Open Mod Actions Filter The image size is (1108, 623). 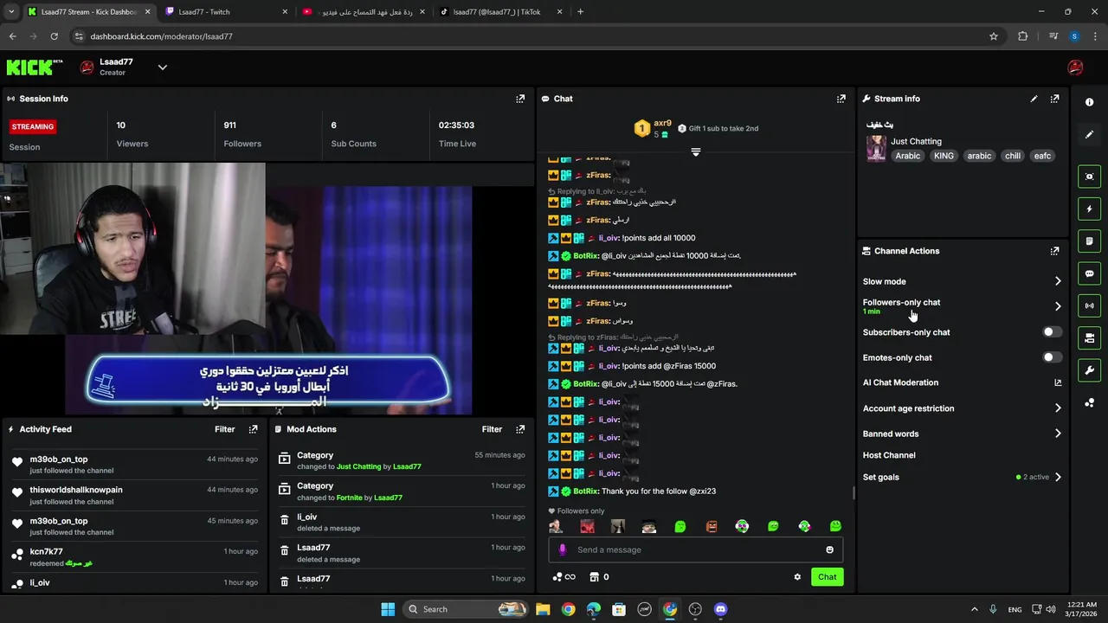[492, 429]
